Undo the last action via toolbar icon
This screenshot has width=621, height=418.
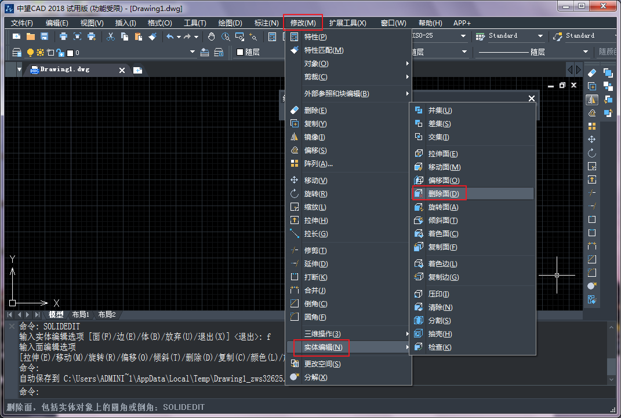click(169, 36)
